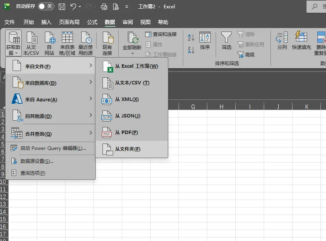Click the sort descending Z-A icon
This screenshot has height=241, width=326.
[x=191, y=50]
